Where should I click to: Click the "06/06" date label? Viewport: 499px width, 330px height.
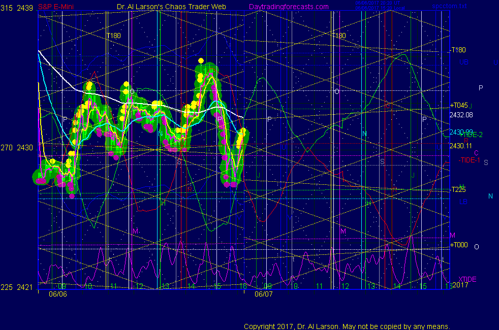click(58, 294)
